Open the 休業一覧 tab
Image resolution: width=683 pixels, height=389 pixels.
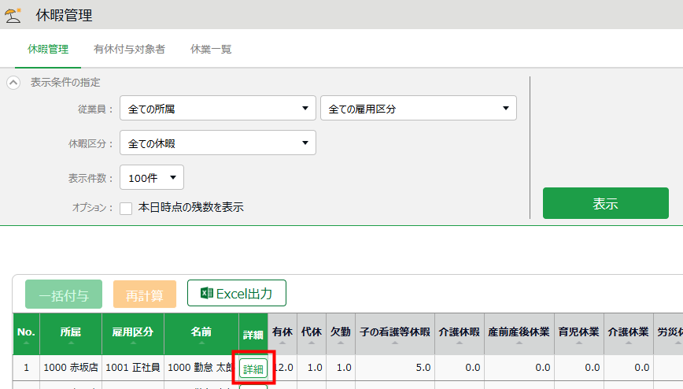[211, 50]
